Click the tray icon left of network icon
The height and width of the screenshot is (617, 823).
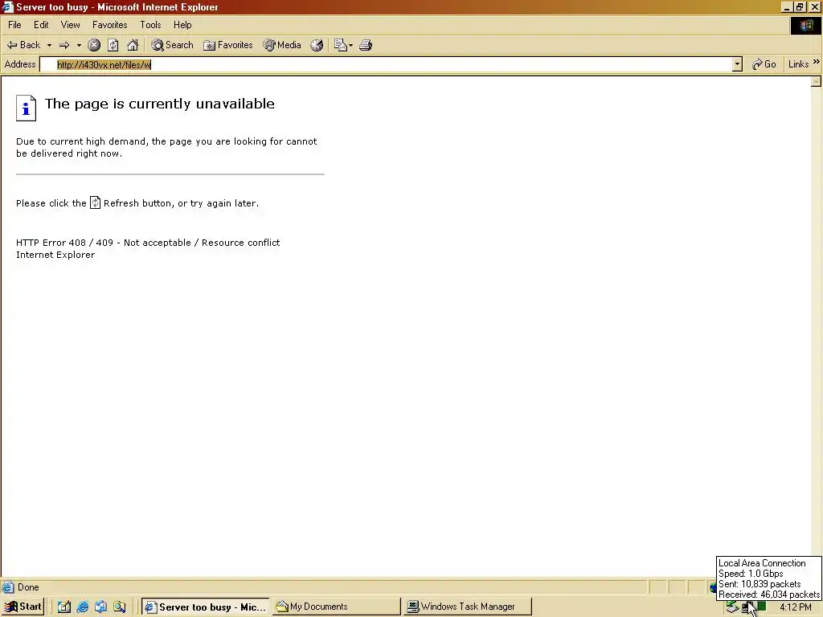(732, 607)
